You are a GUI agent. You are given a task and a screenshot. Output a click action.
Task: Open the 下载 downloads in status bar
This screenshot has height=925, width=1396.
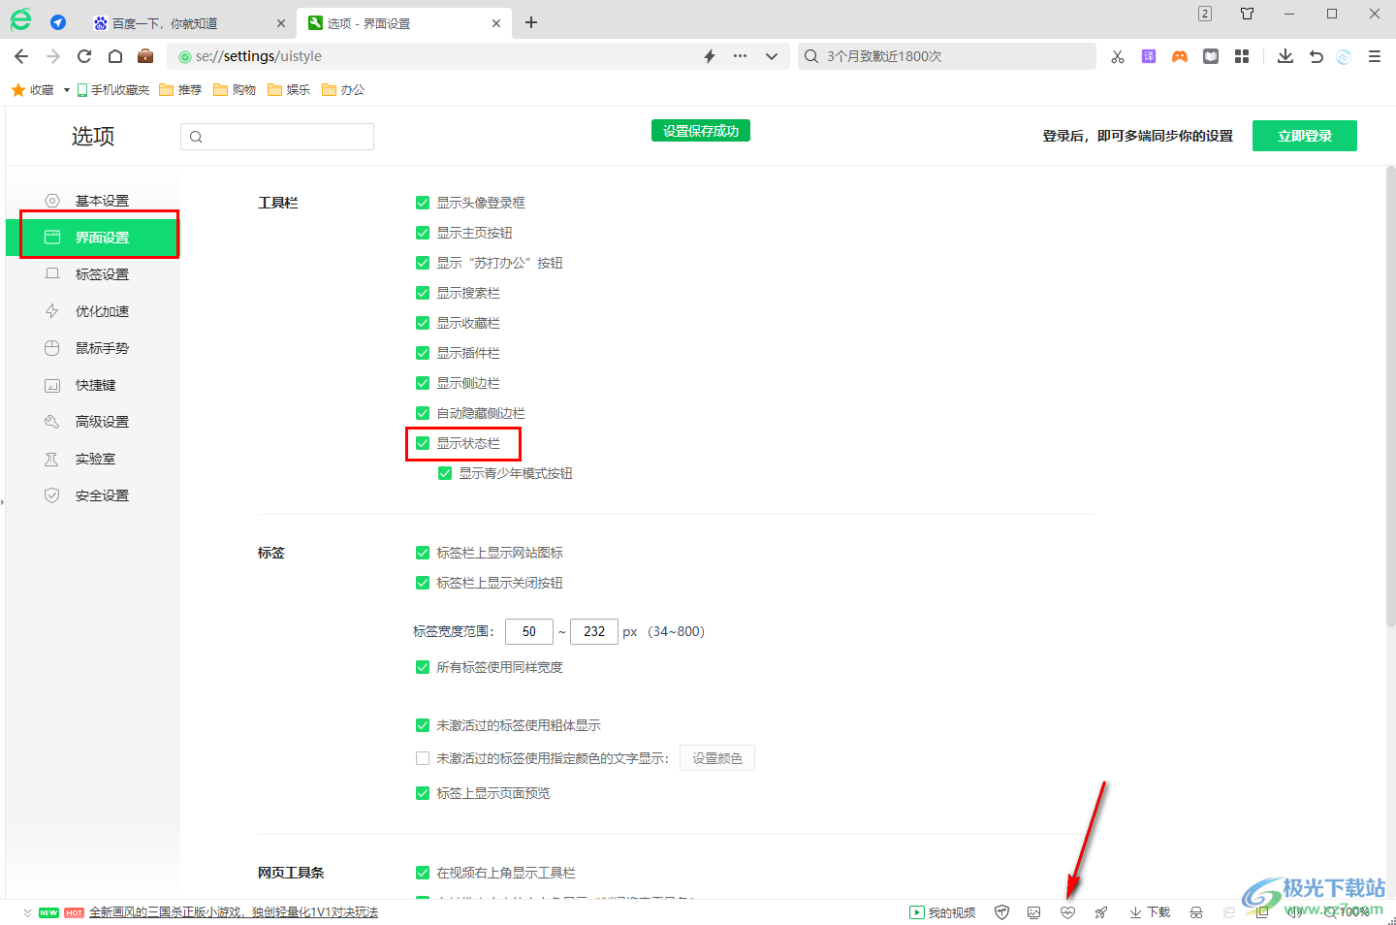[1150, 912]
